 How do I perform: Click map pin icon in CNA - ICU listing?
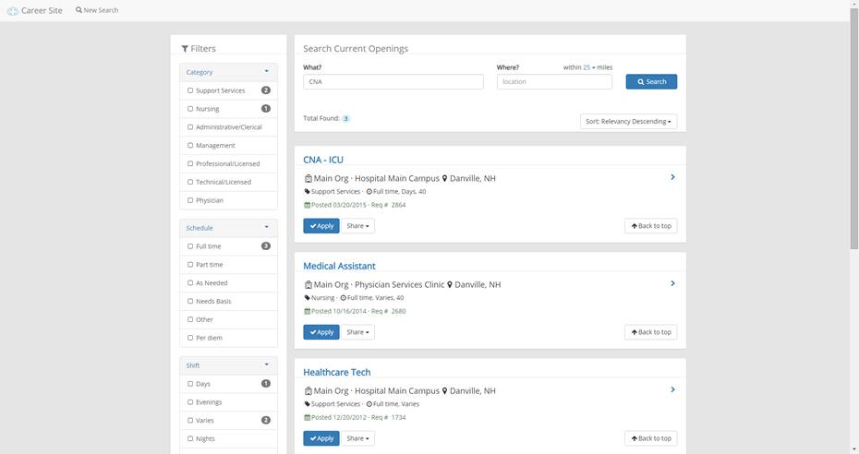pyautogui.click(x=444, y=178)
